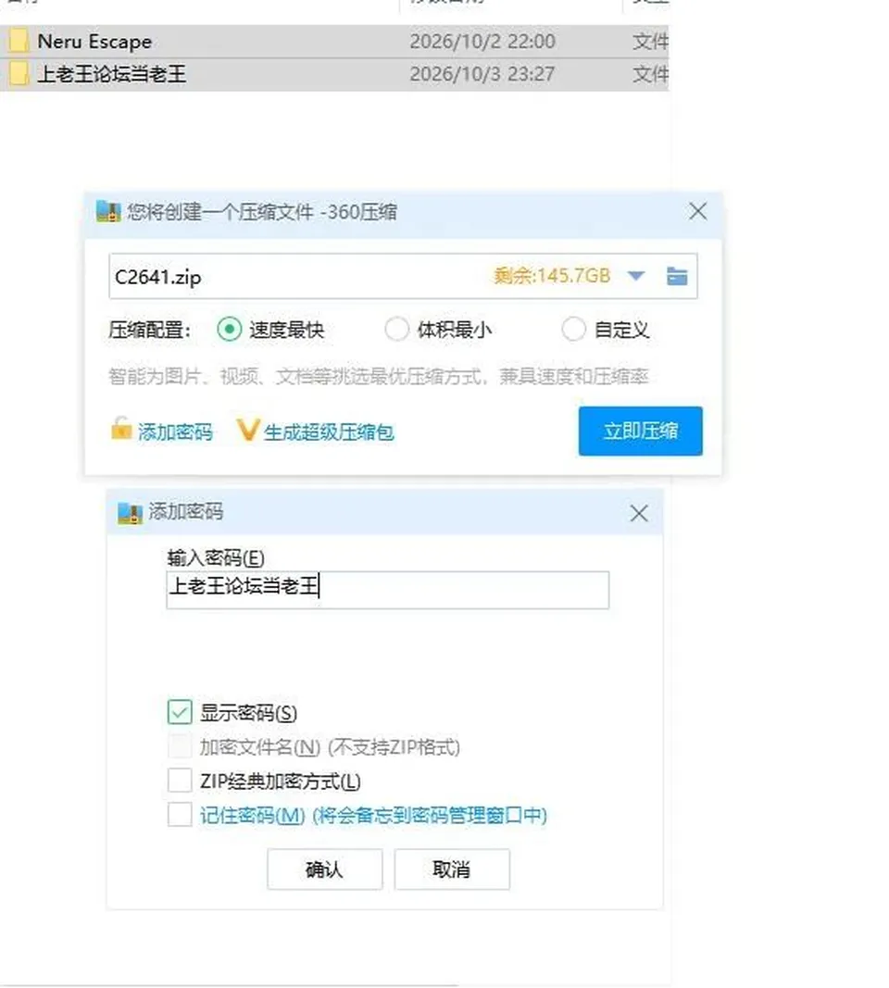Screen dimensions: 889x988
Task: Close the 添加密码 dialog
Action: [639, 514]
